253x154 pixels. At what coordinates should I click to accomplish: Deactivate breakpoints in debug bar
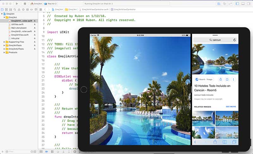pos(46,151)
